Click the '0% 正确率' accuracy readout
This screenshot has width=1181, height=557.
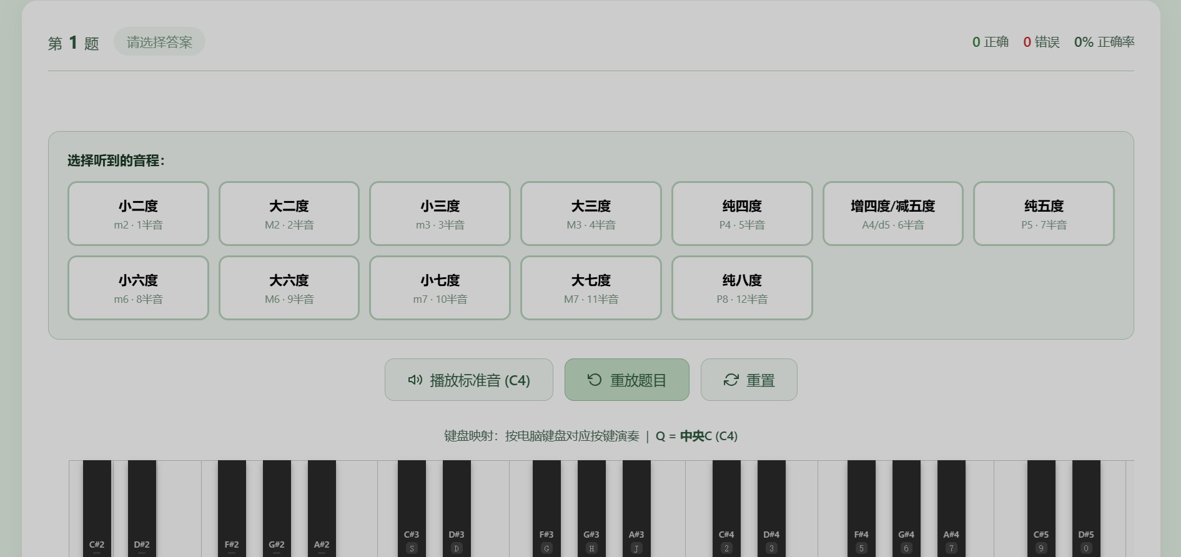tap(1104, 42)
